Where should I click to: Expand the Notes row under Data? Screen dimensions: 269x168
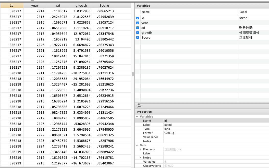point(140,157)
